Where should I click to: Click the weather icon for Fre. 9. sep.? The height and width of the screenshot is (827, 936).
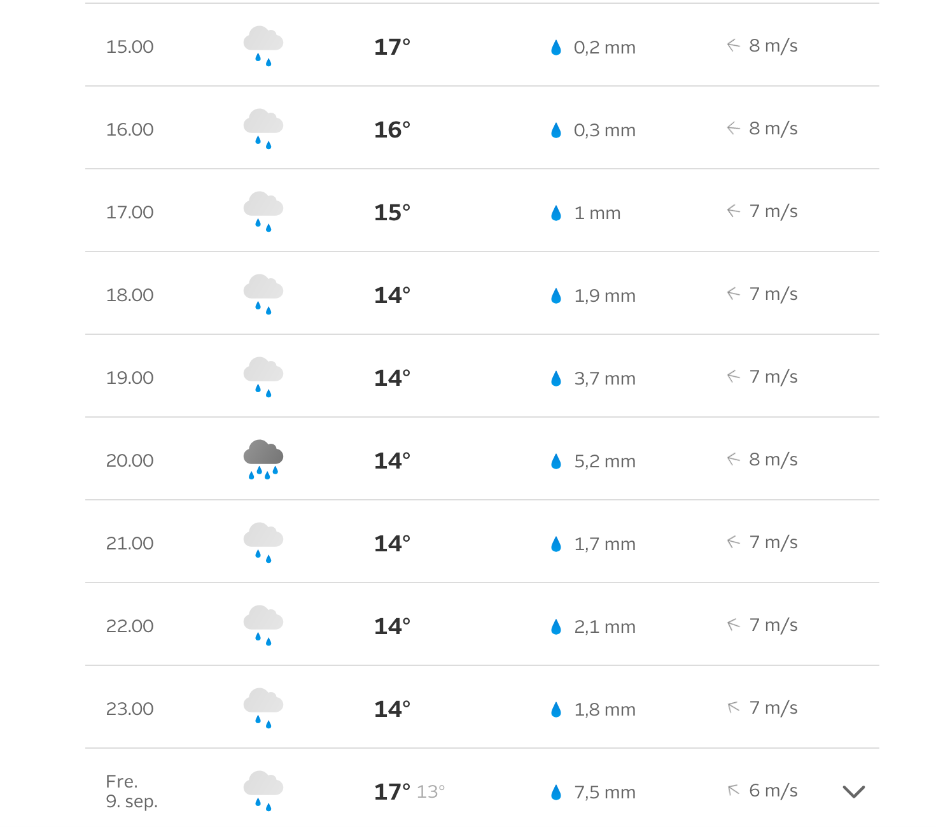pyautogui.click(x=263, y=791)
